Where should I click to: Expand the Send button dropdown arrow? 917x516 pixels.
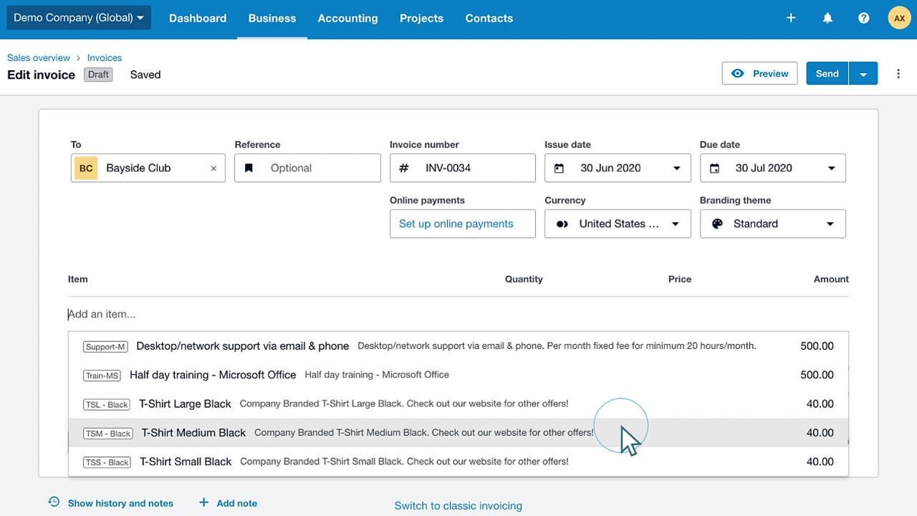point(863,74)
